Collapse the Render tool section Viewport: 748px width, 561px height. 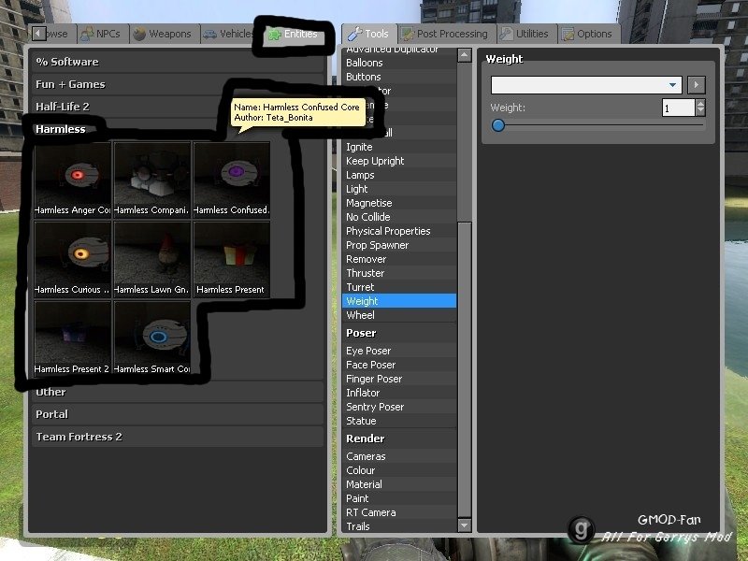click(399, 439)
